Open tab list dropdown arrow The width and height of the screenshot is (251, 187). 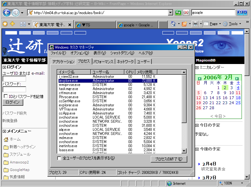tap(29, 24)
